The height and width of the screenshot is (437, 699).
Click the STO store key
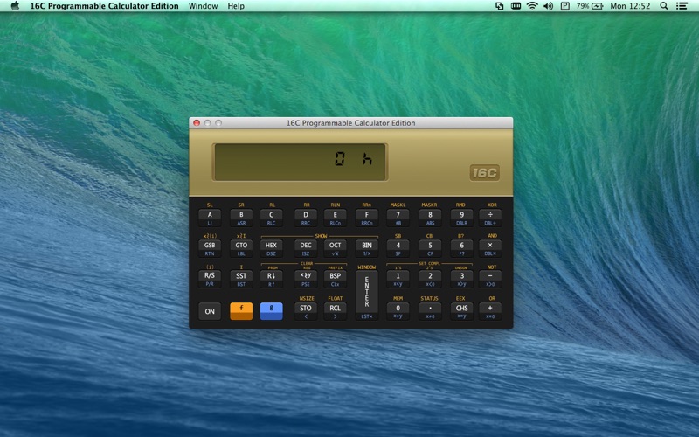click(305, 311)
